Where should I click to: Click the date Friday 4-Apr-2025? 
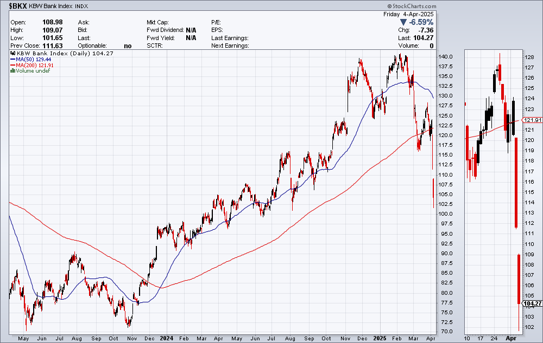click(408, 14)
